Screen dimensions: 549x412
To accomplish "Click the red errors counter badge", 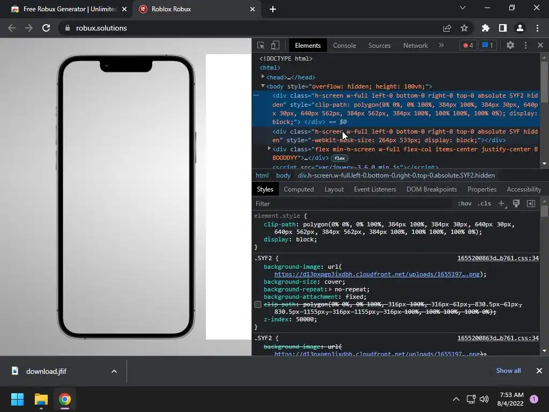I will [468, 45].
